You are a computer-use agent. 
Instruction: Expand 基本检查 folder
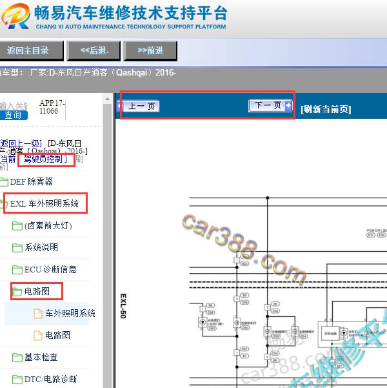41,357
